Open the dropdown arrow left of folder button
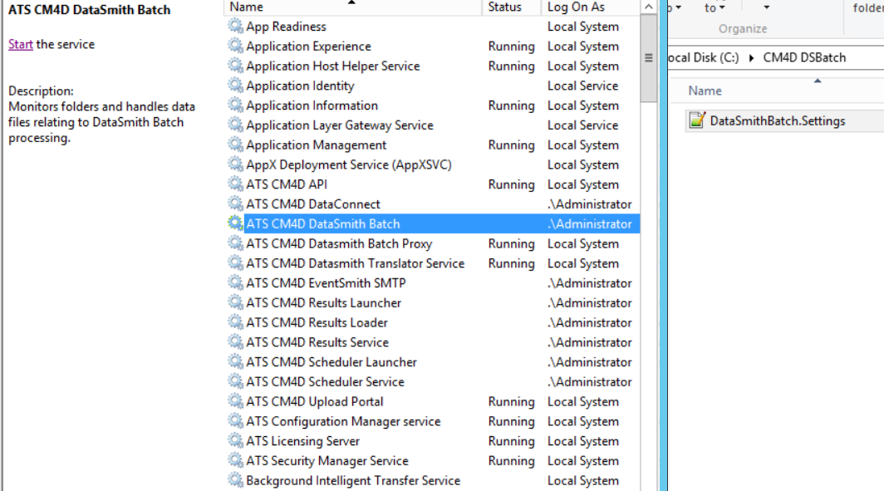This screenshot has height=491, width=884. pyautogui.click(x=766, y=7)
